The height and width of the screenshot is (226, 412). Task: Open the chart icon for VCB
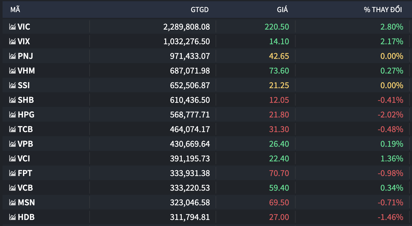pyautogui.click(x=12, y=188)
